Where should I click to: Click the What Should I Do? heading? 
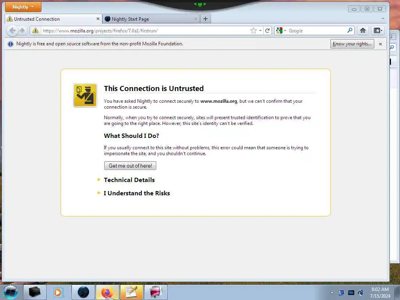[131, 136]
